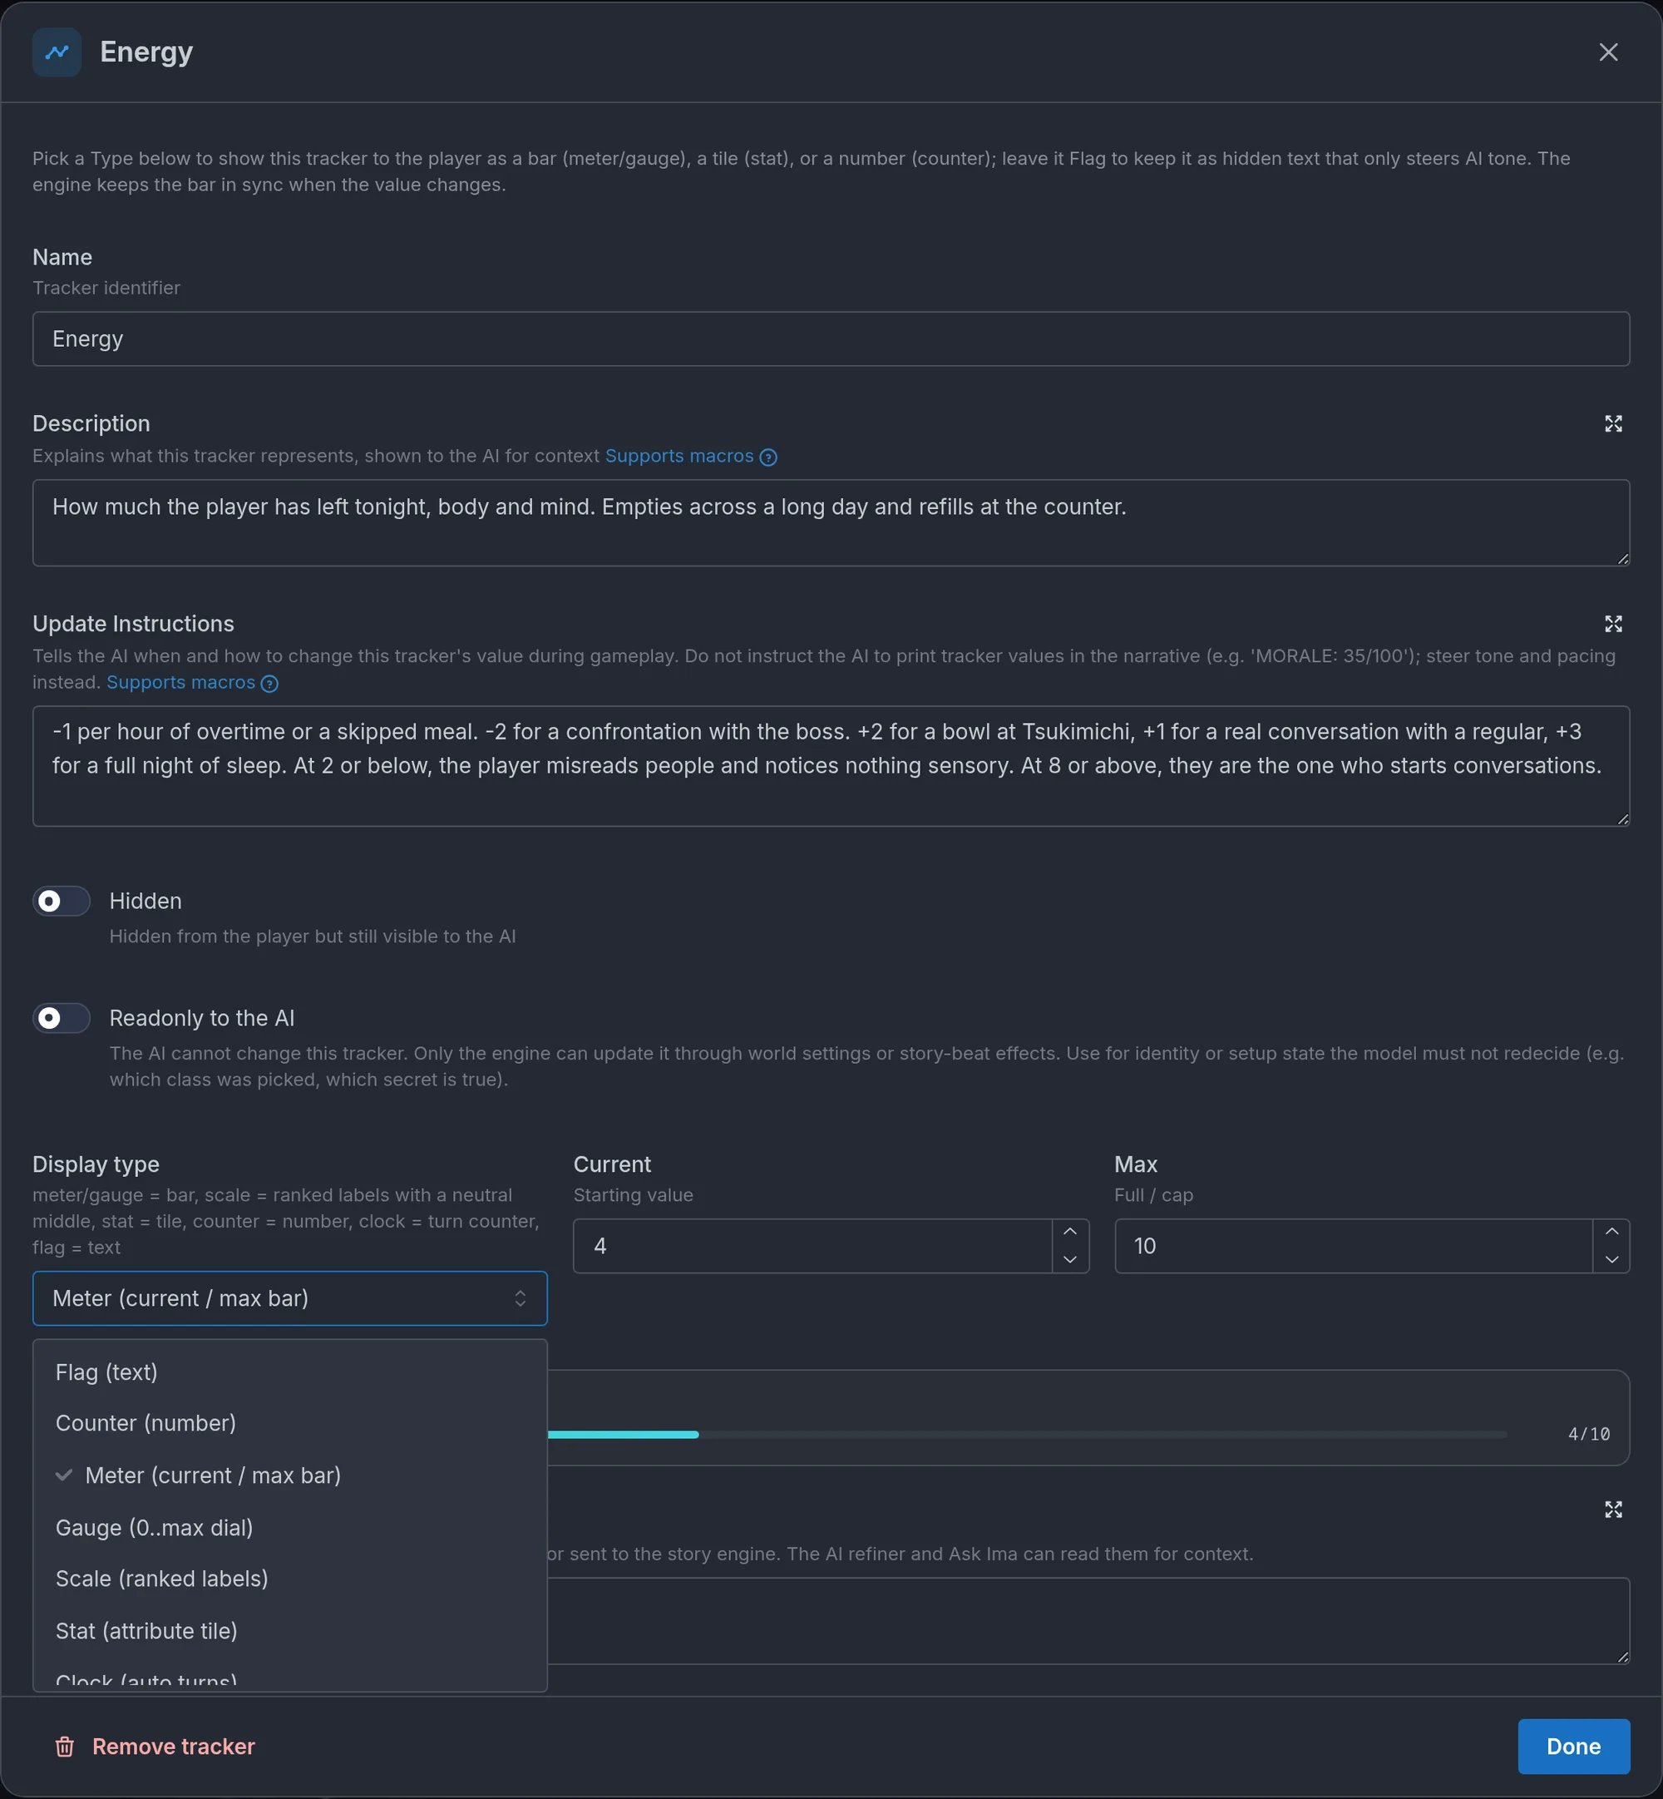Enable Readonly to the AI switch
The height and width of the screenshot is (1799, 1663).
[62, 1018]
